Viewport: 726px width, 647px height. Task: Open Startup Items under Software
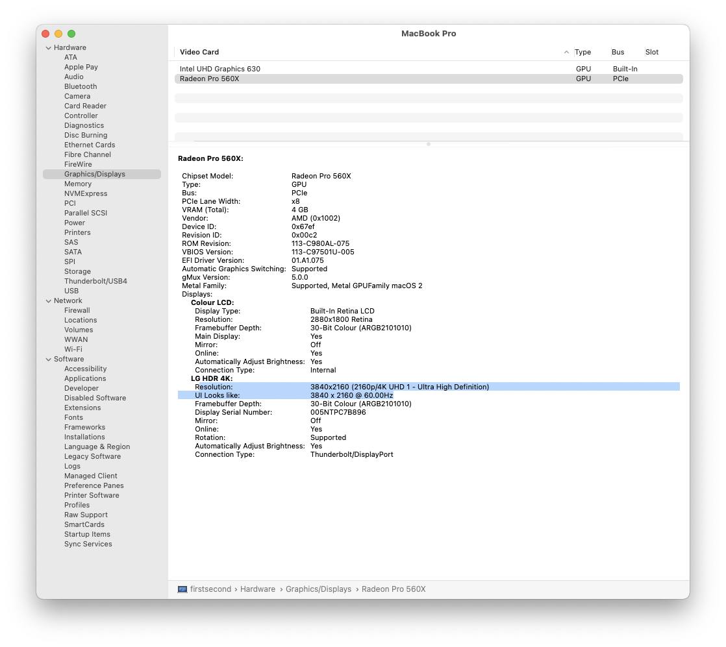[87, 534]
